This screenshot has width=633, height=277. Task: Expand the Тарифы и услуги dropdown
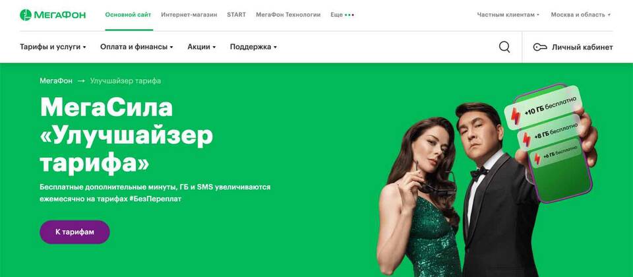click(53, 47)
